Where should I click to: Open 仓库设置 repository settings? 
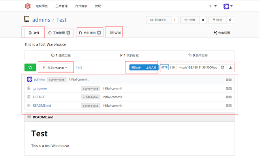[222, 33]
